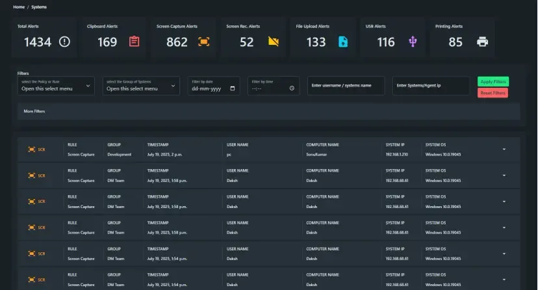The image size is (538, 290).
Task: Go to Home in the breadcrumb
Action: pos(19,7)
